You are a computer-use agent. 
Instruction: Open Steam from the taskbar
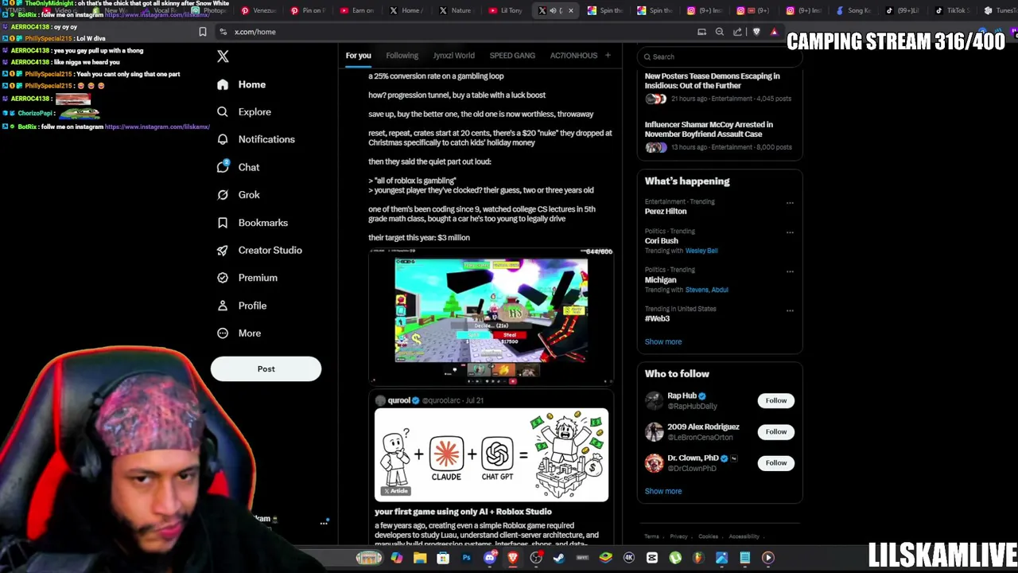coord(559,558)
